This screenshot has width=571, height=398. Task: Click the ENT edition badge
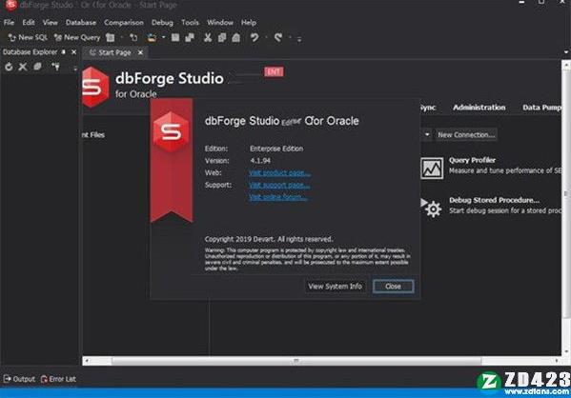click(x=274, y=71)
